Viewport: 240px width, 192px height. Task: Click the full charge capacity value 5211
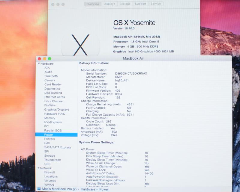[130, 115]
